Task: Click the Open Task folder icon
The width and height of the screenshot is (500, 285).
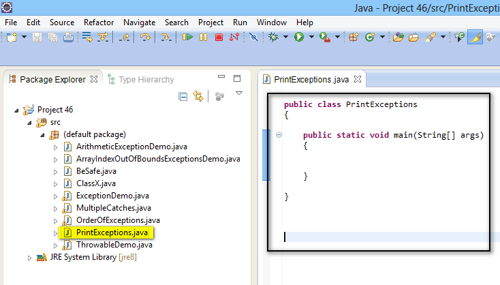Action: (x=414, y=37)
